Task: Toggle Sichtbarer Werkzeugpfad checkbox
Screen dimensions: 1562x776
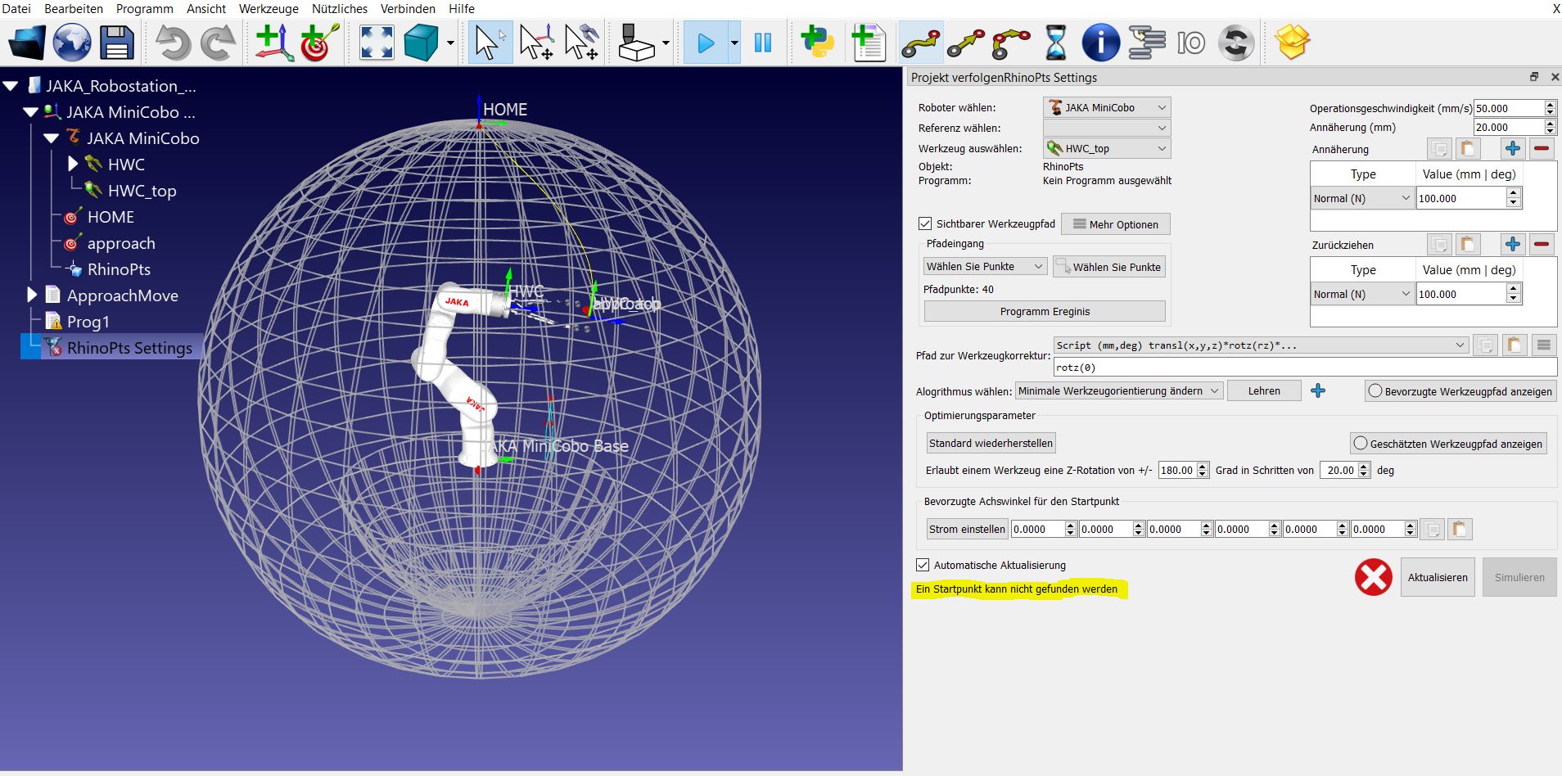Action: (x=925, y=223)
